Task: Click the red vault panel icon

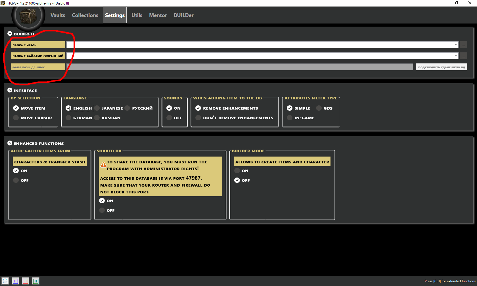Action: (x=26, y=281)
